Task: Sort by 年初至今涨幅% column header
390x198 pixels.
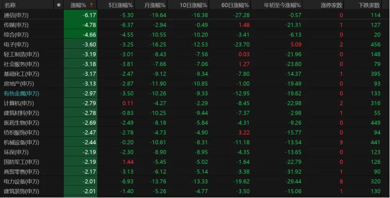Action: 282,5
